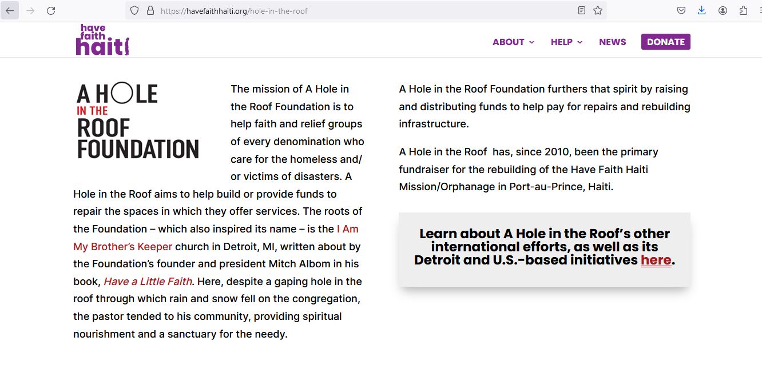Open tracking protection shield icon

[x=134, y=10]
